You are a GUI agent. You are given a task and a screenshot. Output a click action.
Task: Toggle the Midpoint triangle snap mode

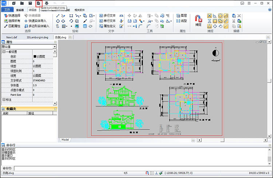(x=209, y=26)
